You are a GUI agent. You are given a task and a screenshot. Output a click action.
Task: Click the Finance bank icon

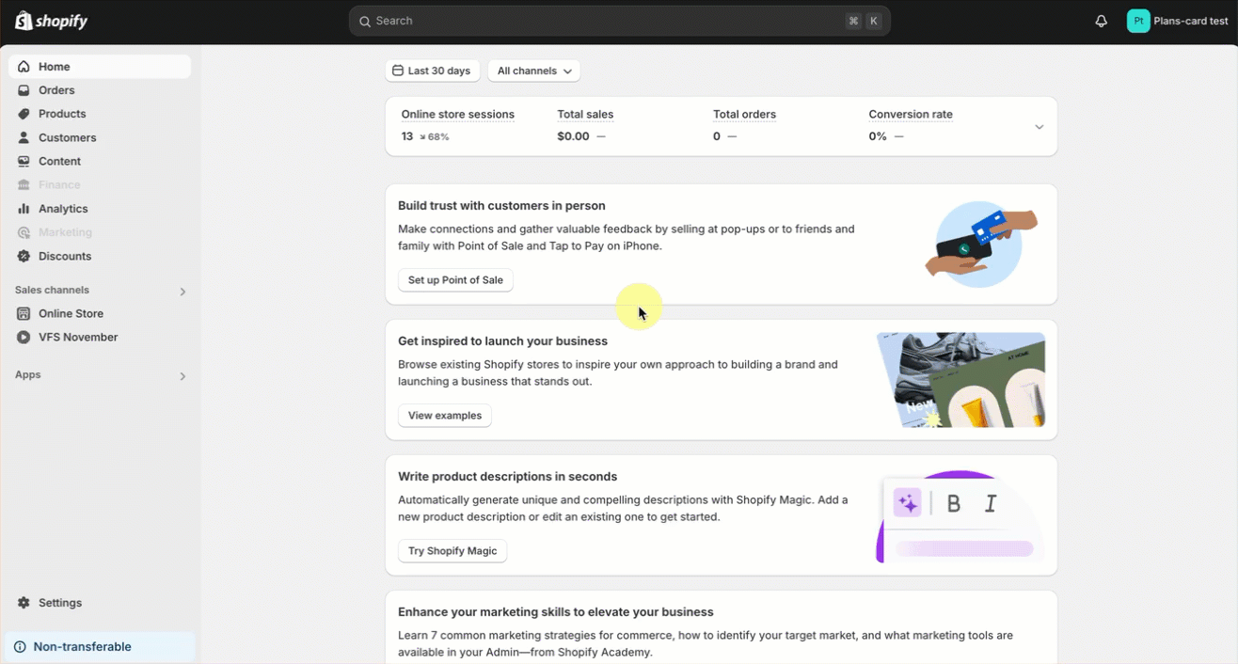coord(24,185)
